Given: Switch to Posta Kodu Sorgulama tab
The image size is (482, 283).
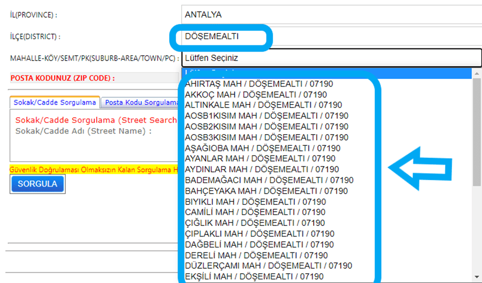Looking at the screenshot, I should click(141, 102).
